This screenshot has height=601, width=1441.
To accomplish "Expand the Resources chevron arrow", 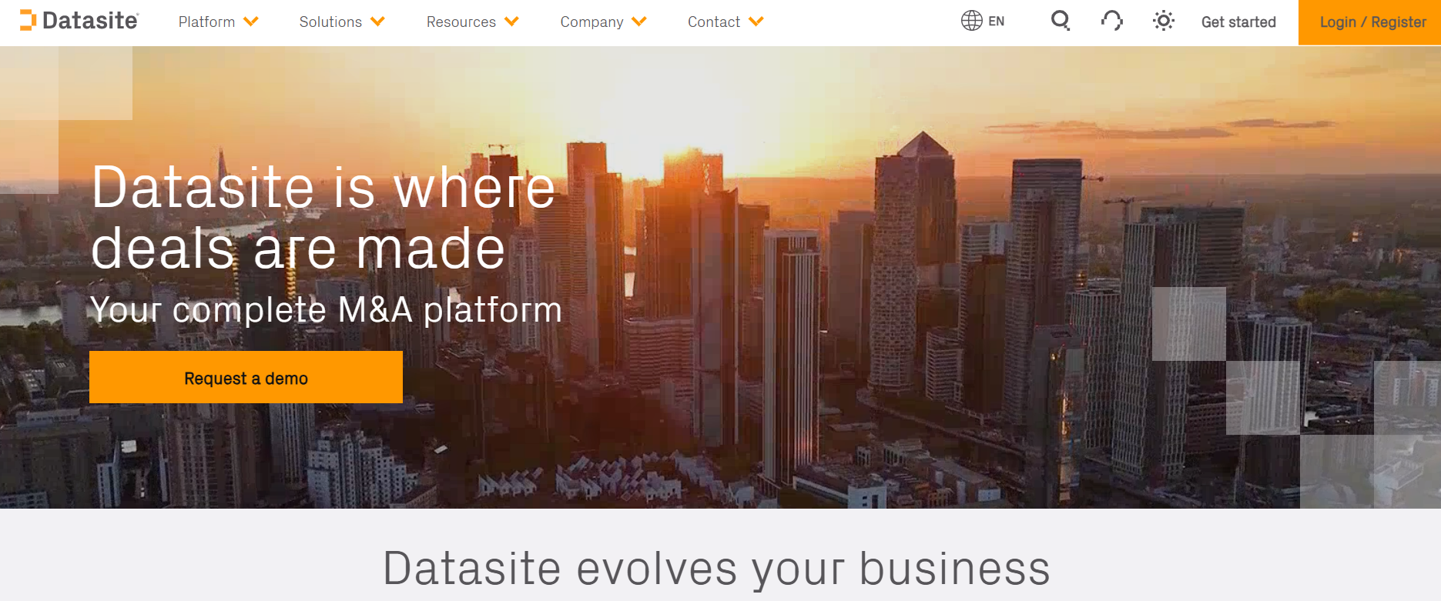I will [511, 22].
